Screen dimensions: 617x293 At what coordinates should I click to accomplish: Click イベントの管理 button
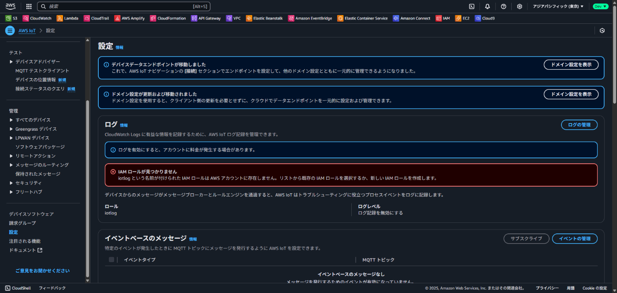point(575,239)
